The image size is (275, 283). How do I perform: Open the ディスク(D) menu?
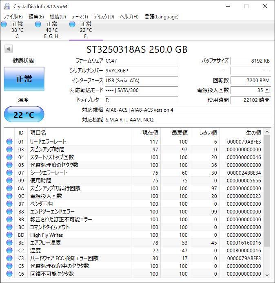tap(104, 17)
